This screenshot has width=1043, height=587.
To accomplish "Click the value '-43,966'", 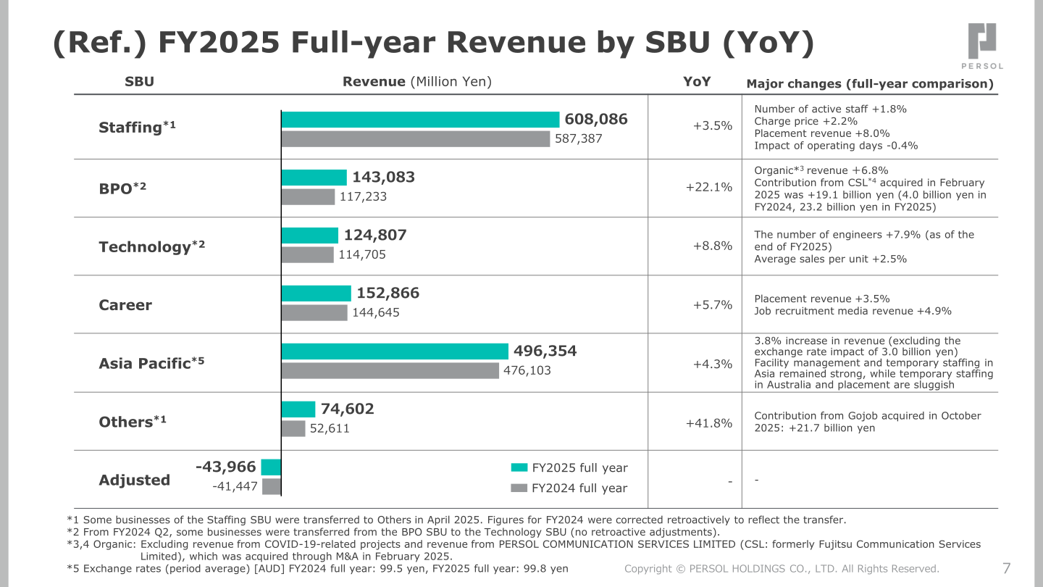I will pos(226,467).
